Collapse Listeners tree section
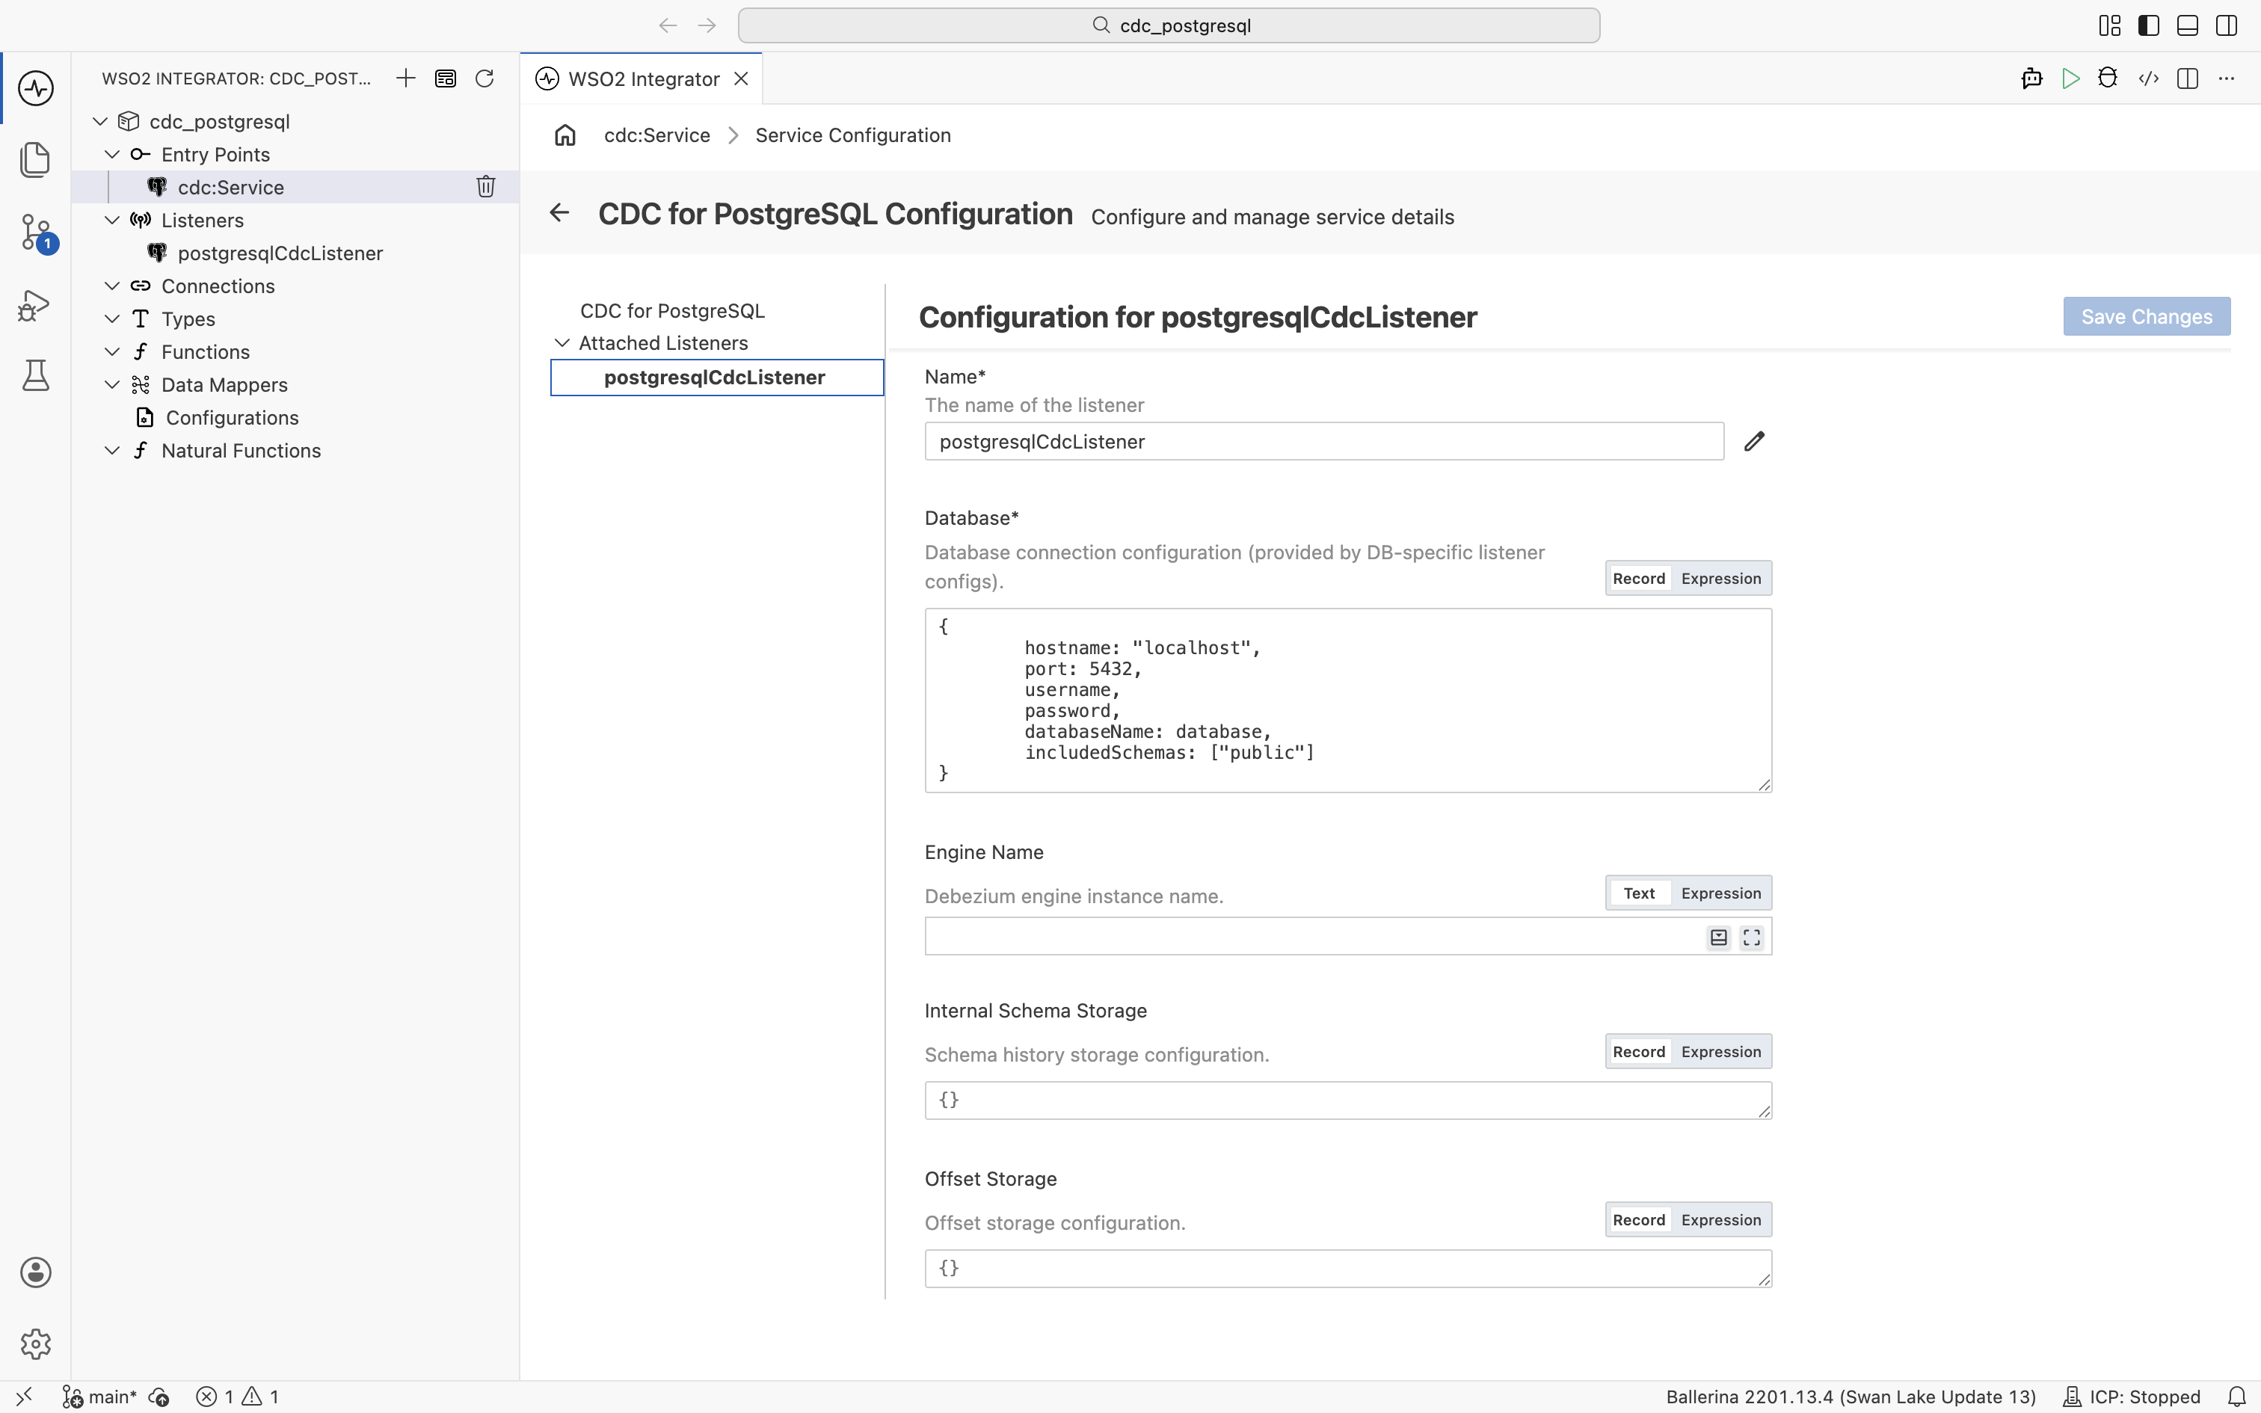The height and width of the screenshot is (1413, 2261). pyautogui.click(x=112, y=221)
